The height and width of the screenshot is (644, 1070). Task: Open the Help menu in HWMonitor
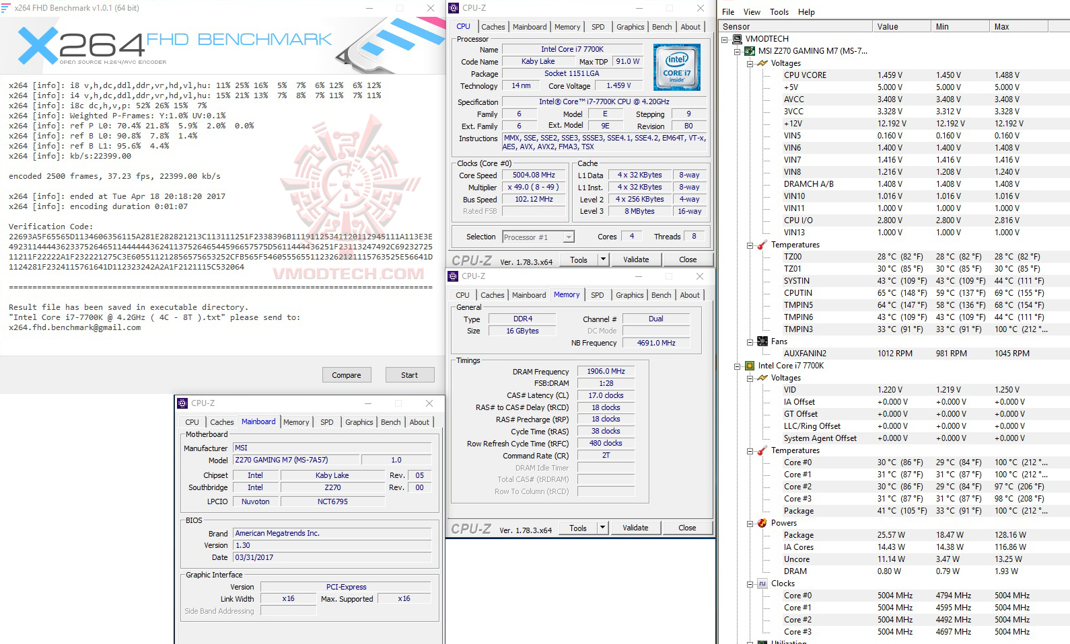806,12
